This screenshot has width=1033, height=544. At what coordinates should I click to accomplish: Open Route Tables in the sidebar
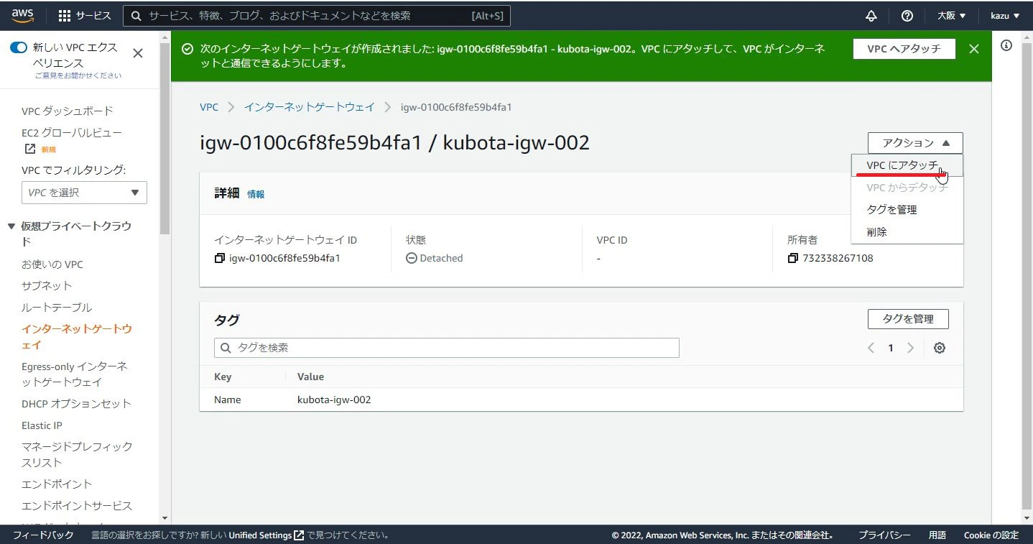[57, 308]
